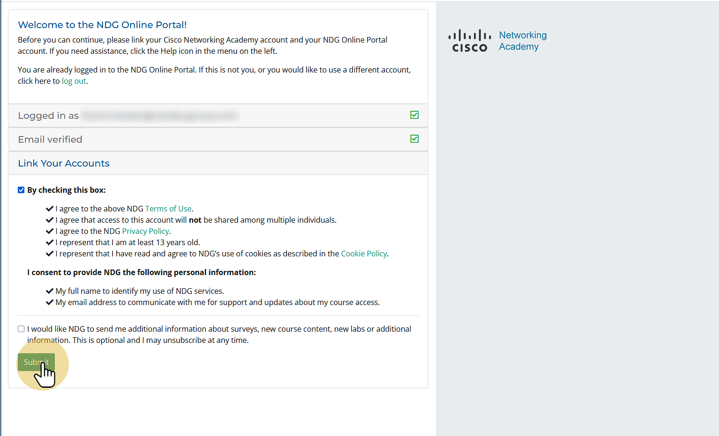Enable the optional NDG additional information checkbox
The image size is (719, 436).
click(x=21, y=329)
